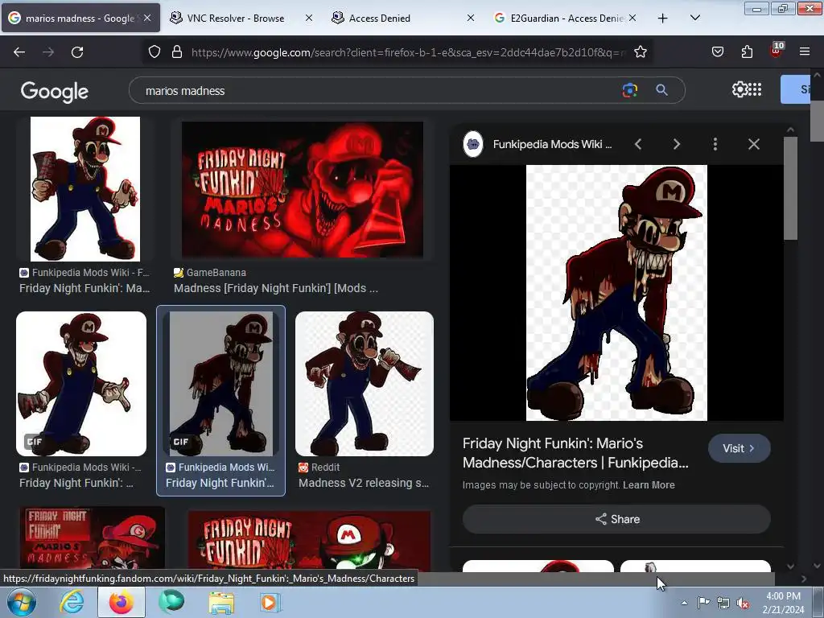The width and height of the screenshot is (824, 618).
Task: Close the E2Guardian tab
Action: 632,18
